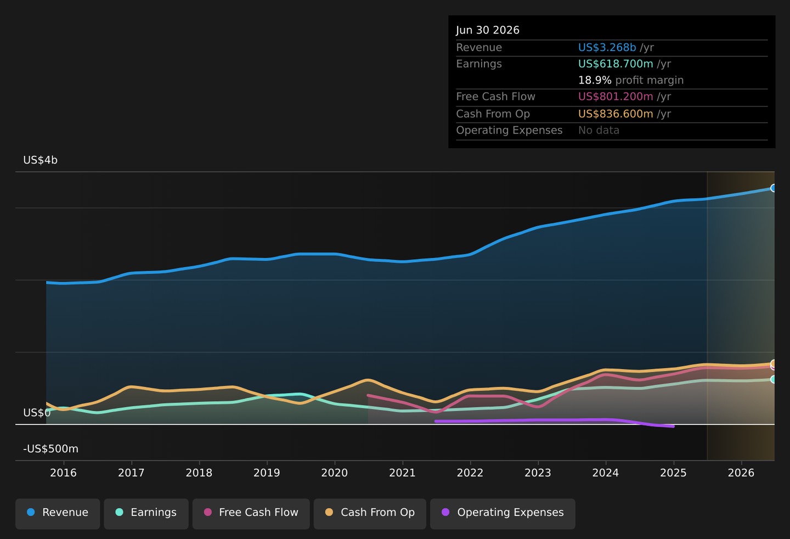Toggle the Free Cash Flow legend series
Viewport: 790px width, 539px height.
251,514
